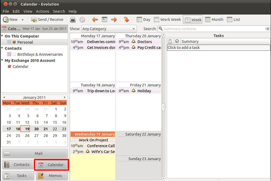Select Wednesday 19 January header

tap(93, 134)
